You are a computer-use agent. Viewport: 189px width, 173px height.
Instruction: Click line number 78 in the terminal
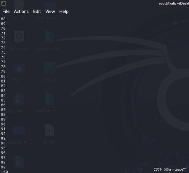coord(3,67)
